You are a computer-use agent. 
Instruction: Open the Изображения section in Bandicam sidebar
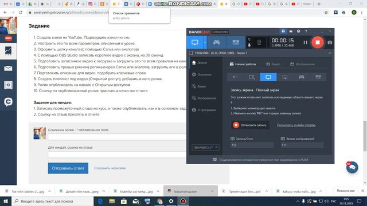204,98
